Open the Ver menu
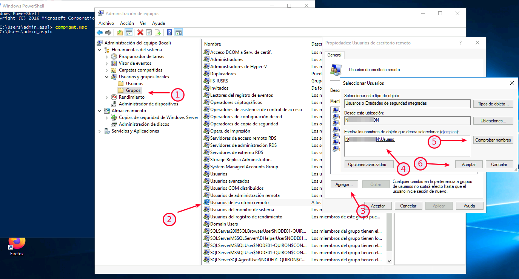 143,23
